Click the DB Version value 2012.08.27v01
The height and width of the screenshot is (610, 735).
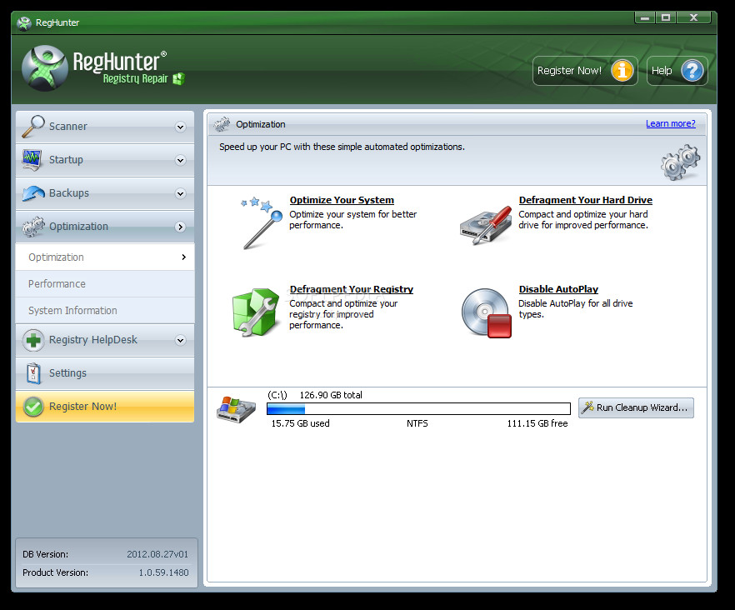(157, 554)
